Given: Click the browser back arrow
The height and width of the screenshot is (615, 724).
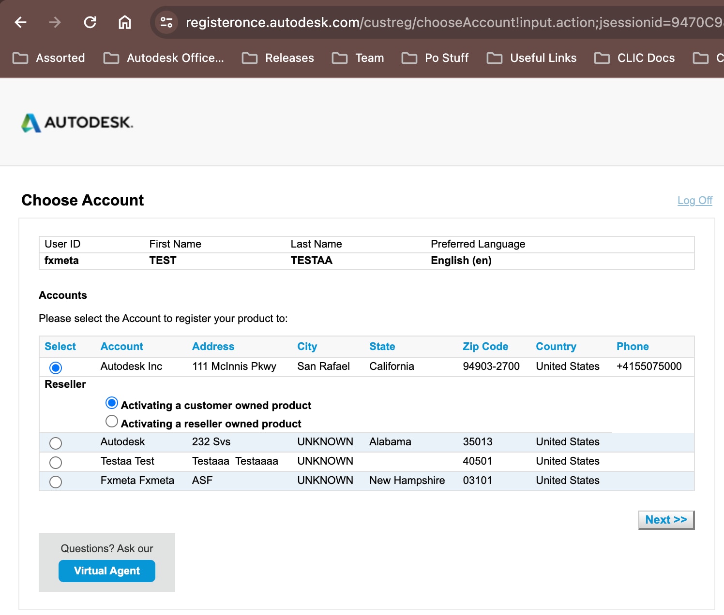Looking at the screenshot, I should click(x=20, y=22).
